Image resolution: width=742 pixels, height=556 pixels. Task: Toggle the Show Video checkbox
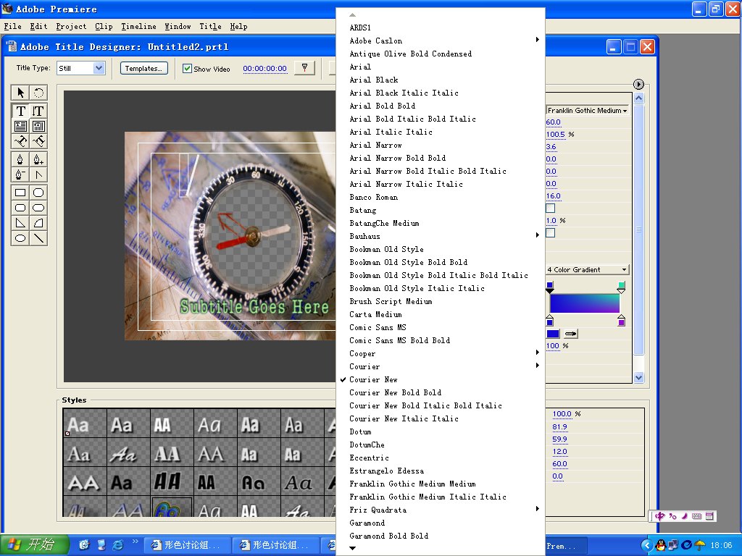coord(188,69)
